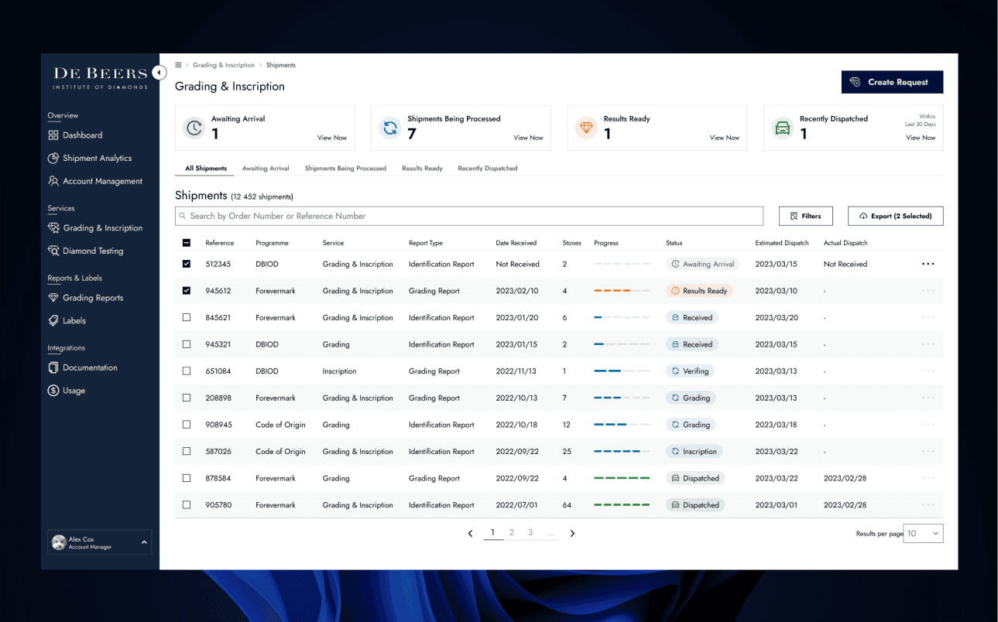Viewport: 998px width, 622px height.
Task: Switch to All Shipments tab
Action: 206,168
